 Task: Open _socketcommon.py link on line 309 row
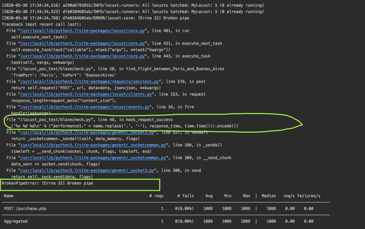point(93,158)
